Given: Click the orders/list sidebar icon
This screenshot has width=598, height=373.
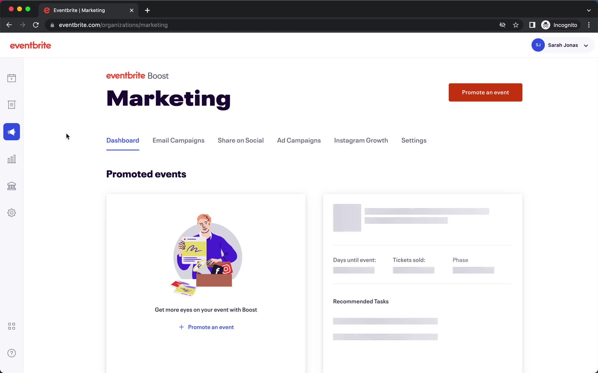Looking at the screenshot, I should [x=12, y=104].
